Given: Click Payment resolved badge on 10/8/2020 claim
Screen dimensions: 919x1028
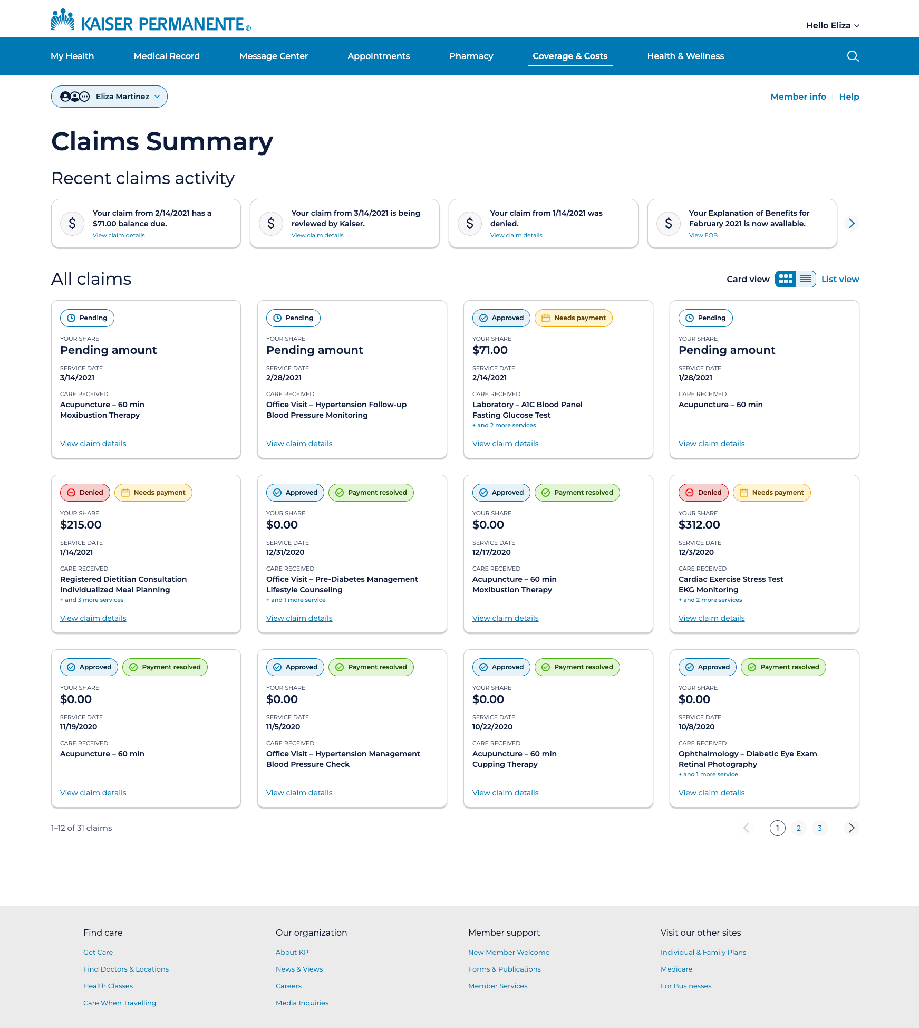Looking at the screenshot, I should pyautogui.click(x=783, y=667).
